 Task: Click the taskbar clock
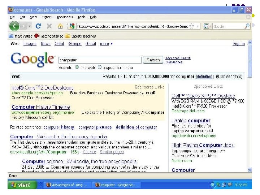[241, 185]
